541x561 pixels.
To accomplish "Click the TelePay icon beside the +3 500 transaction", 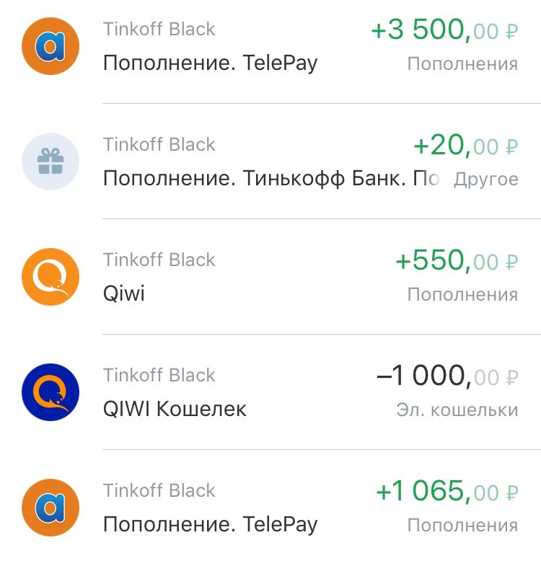I will click(50, 46).
